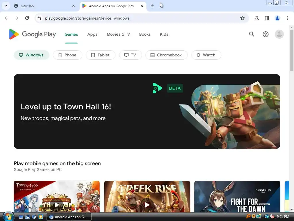This screenshot has height=221, width=294.
Task: Click the orange magnifier tray icon
Action: coord(248,216)
